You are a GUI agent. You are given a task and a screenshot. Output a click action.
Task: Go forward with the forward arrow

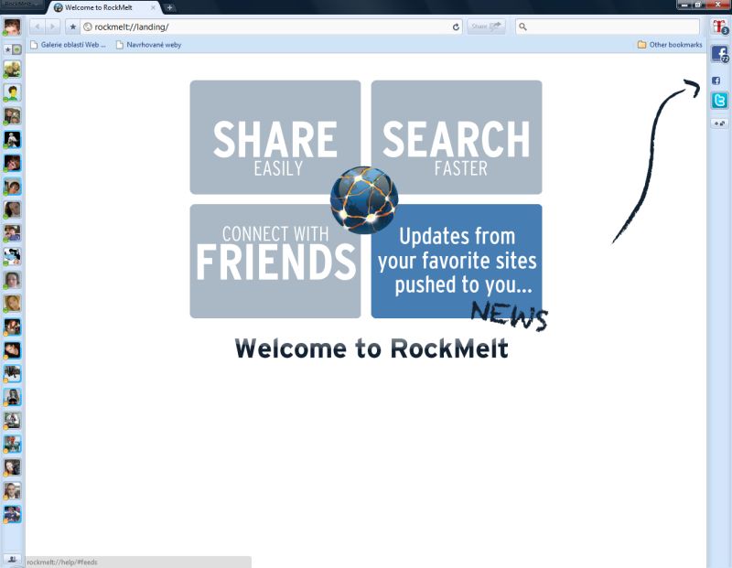(x=53, y=27)
